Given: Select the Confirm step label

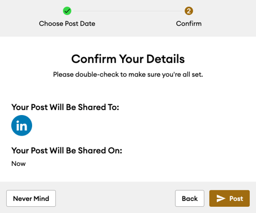Looking at the screenshot, I should tap(189, 24).
